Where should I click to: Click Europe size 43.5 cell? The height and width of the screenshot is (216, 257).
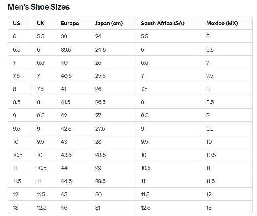coord(66,155)
